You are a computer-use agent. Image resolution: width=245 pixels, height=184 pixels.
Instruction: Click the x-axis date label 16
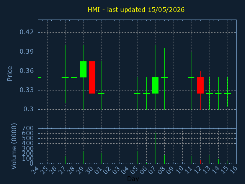click(x=233, y=170)
